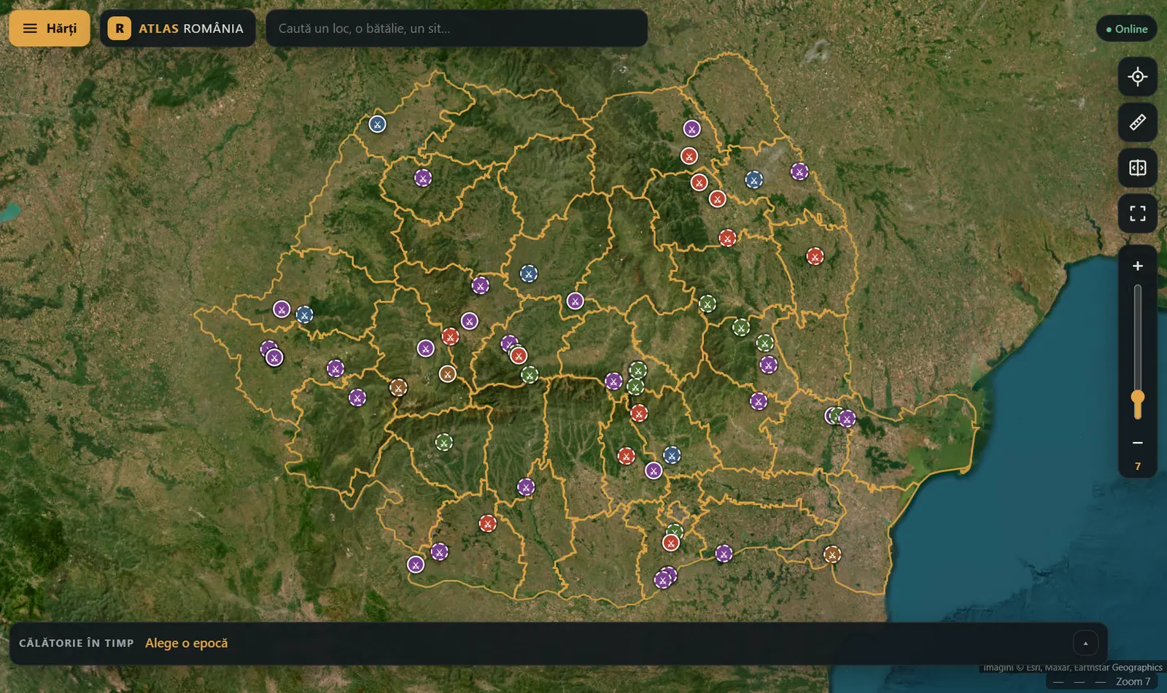The height and width of the screenshot is (693, 1167).
Task: Click the blue marker in northeastern Moldavia
Action: coord(753,179)
